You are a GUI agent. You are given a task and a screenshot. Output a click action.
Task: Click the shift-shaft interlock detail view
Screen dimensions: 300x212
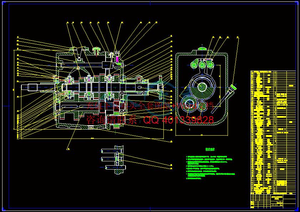click(113, 160)
